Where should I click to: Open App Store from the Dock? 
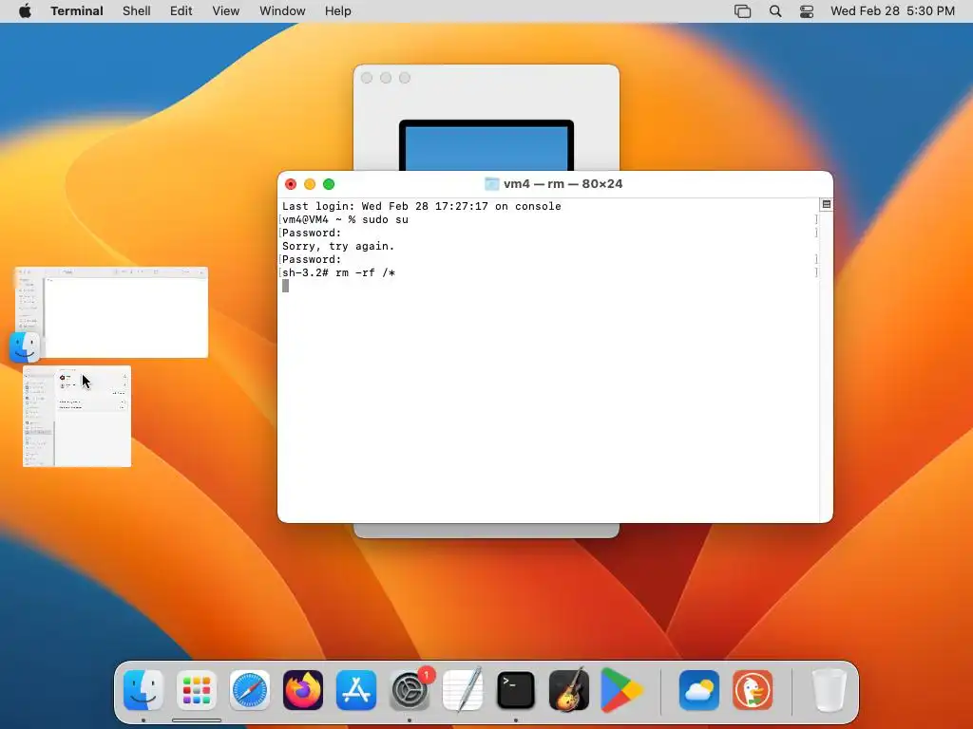click(x=356, y=690)
